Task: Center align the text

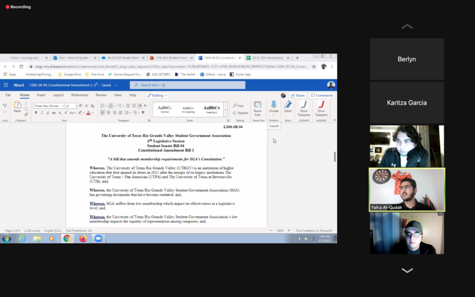Action: coord(108,113)
